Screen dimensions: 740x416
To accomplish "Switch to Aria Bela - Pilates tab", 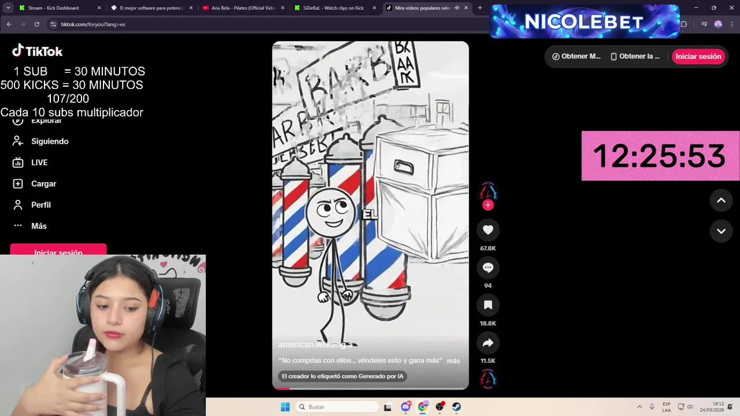I will [243, 8].
